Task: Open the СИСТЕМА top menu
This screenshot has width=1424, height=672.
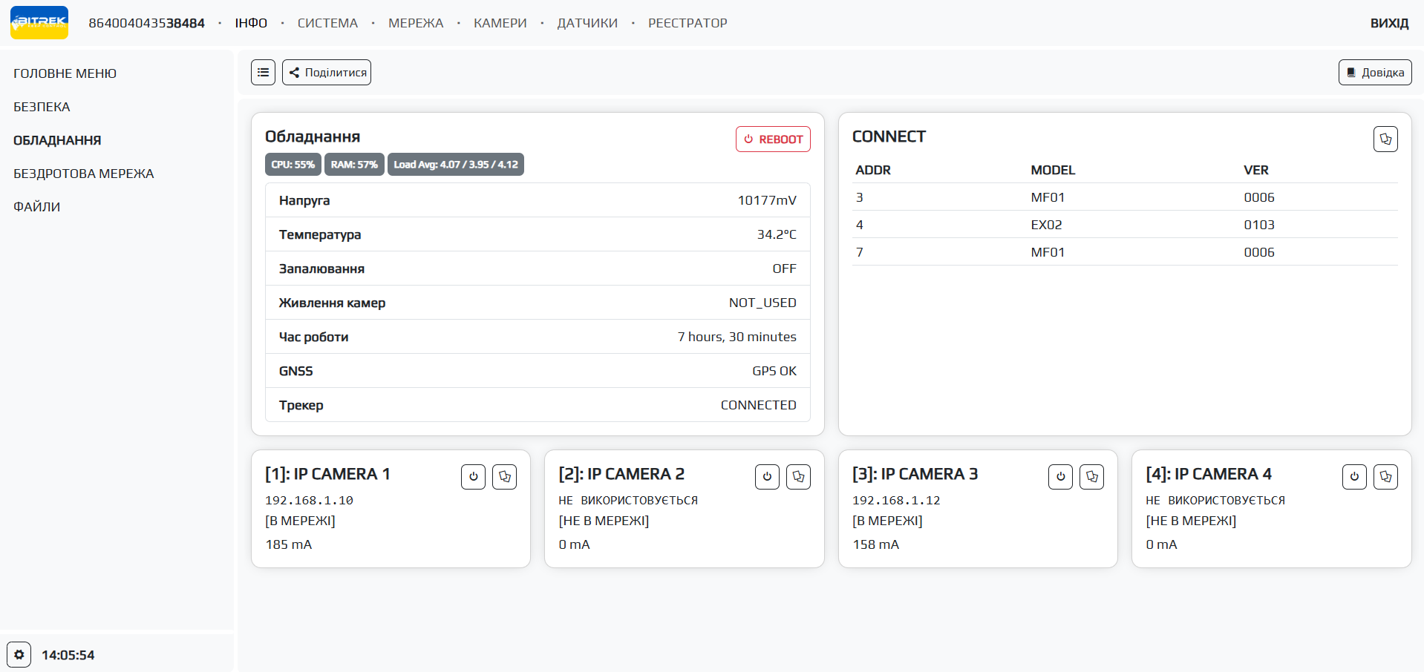Action: pyautogui.click(x=327, y=23)
